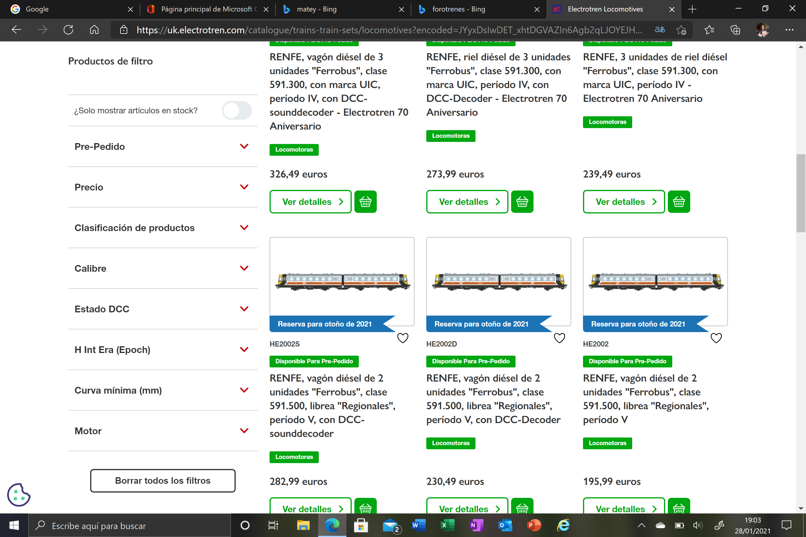
Task: Expand the Precio filter
Action: 163,187
